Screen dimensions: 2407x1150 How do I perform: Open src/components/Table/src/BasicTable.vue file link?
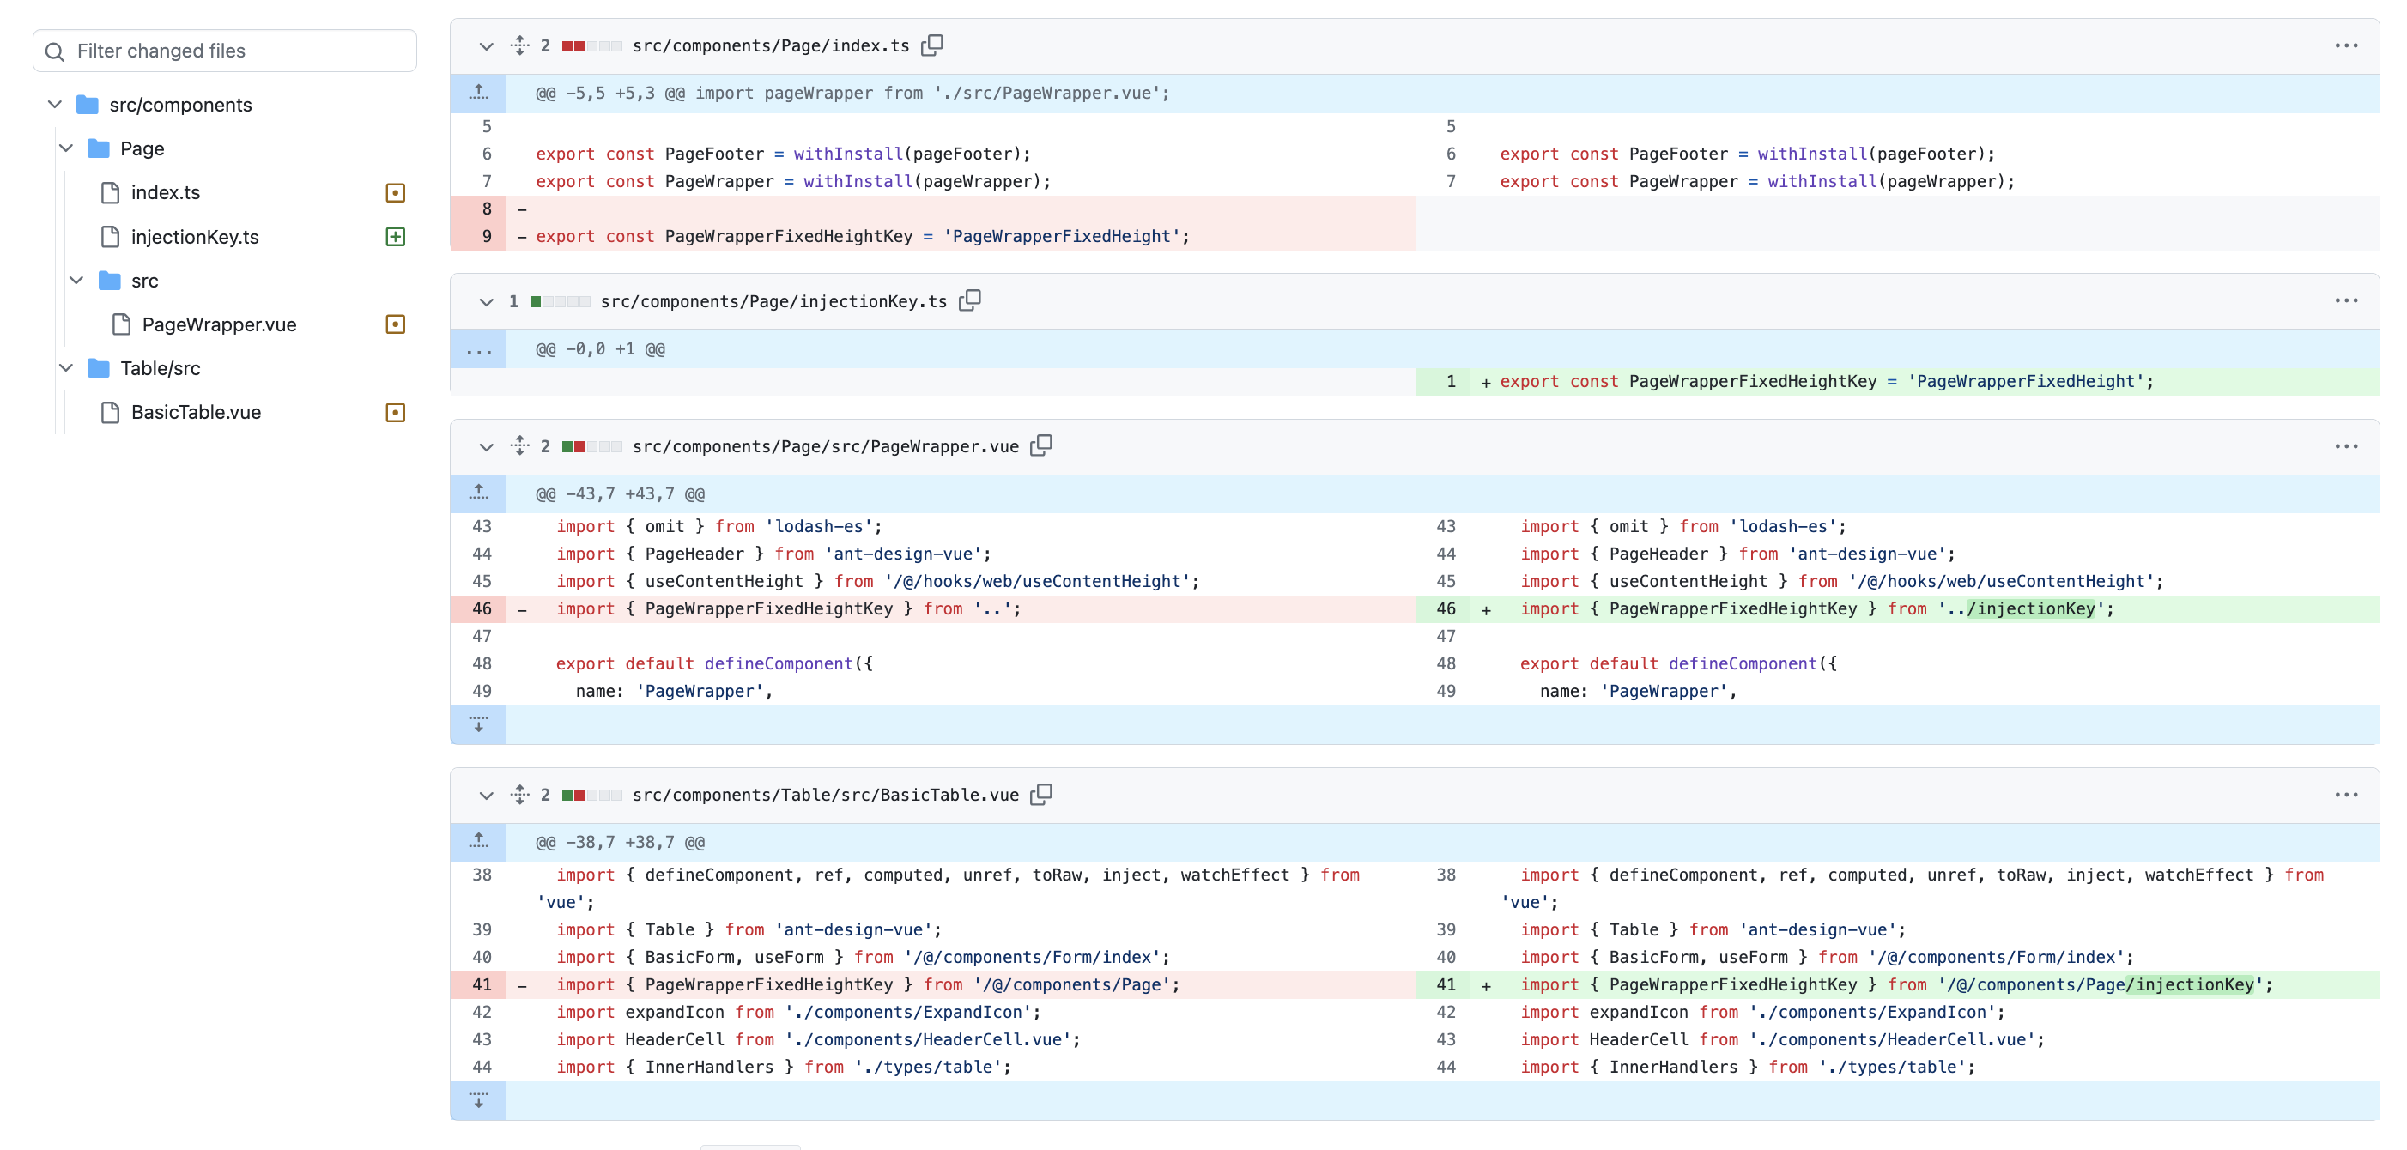826,795
